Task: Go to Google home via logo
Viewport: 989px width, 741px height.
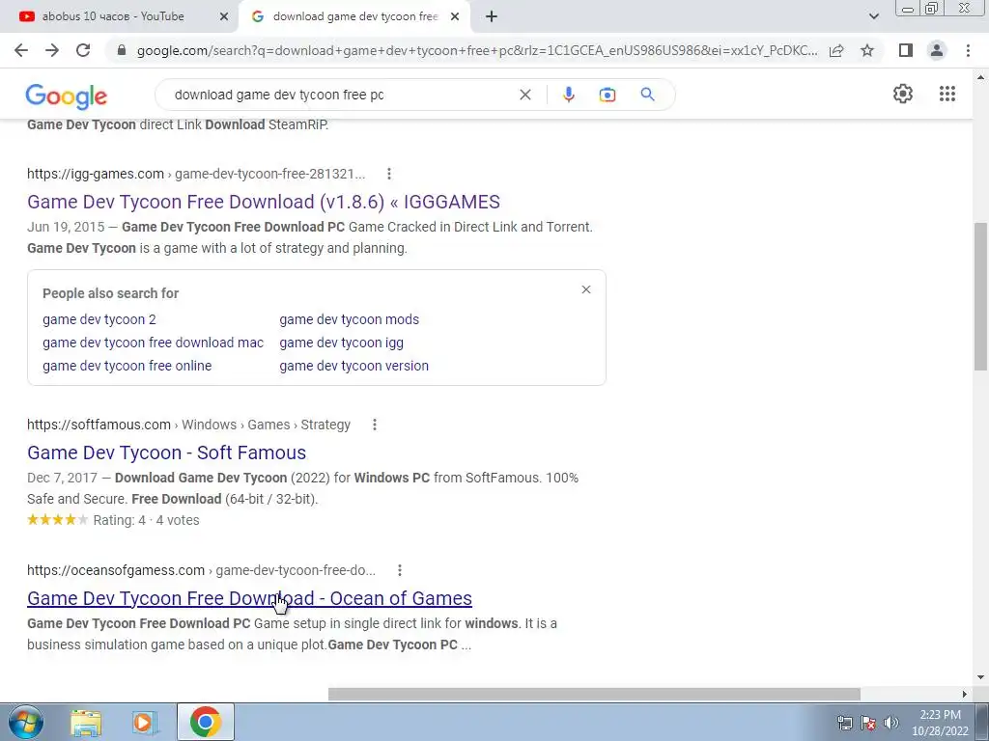Action: (67, 96)
